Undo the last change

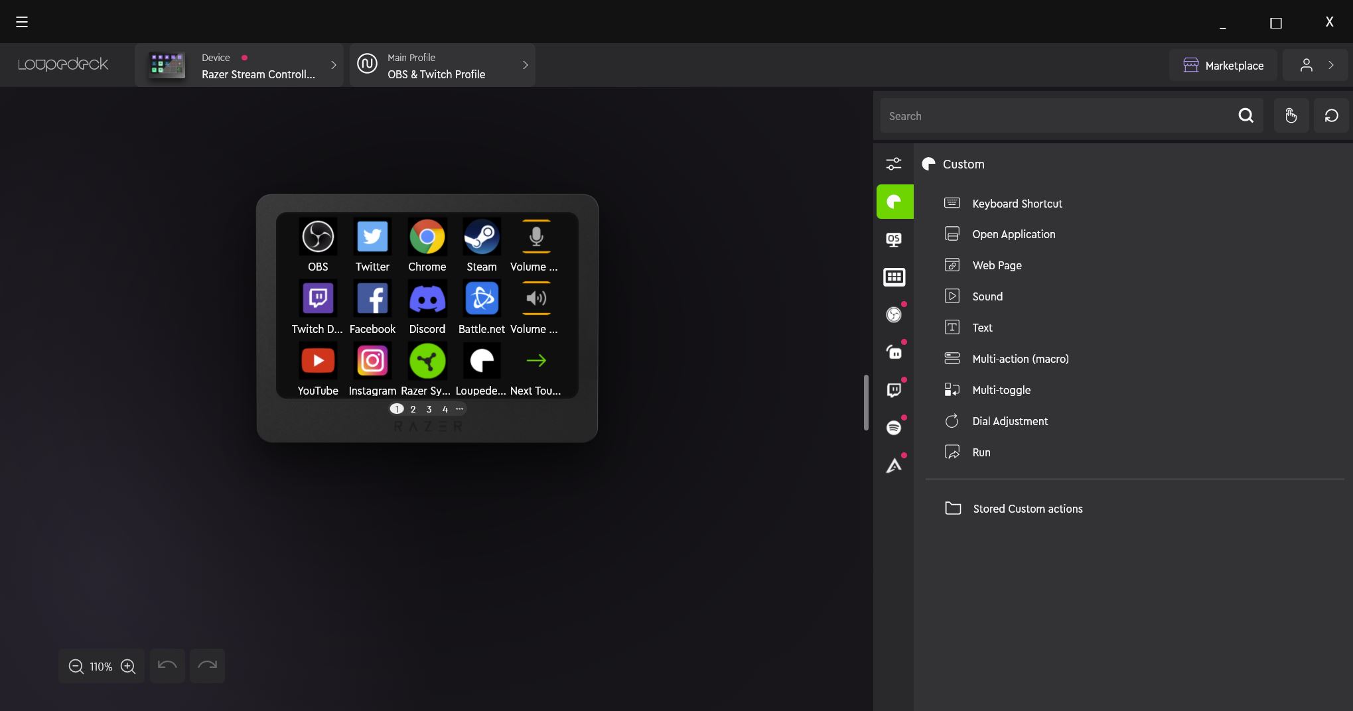coord(167,666)
